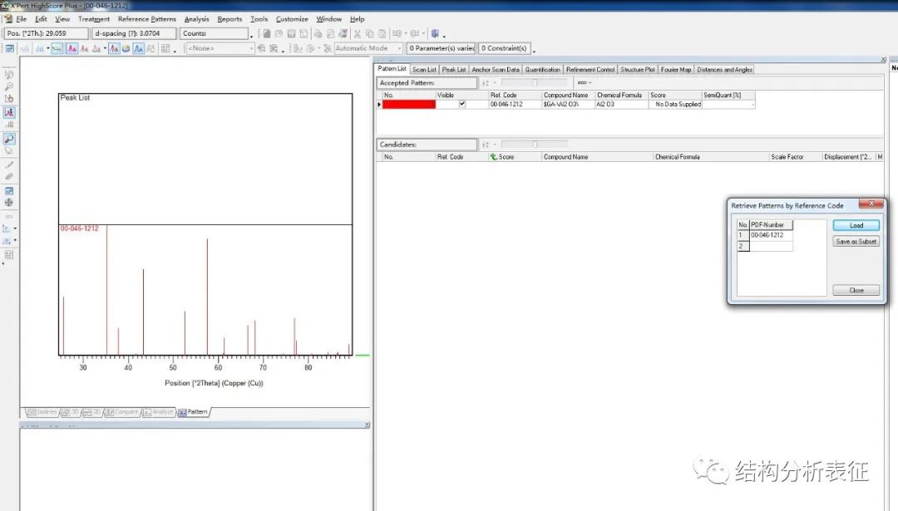The width and height of the screenshot is (898, 511).
Task: Open the Analysis menu
Action: pyautogui.click(x=196, y=19)
